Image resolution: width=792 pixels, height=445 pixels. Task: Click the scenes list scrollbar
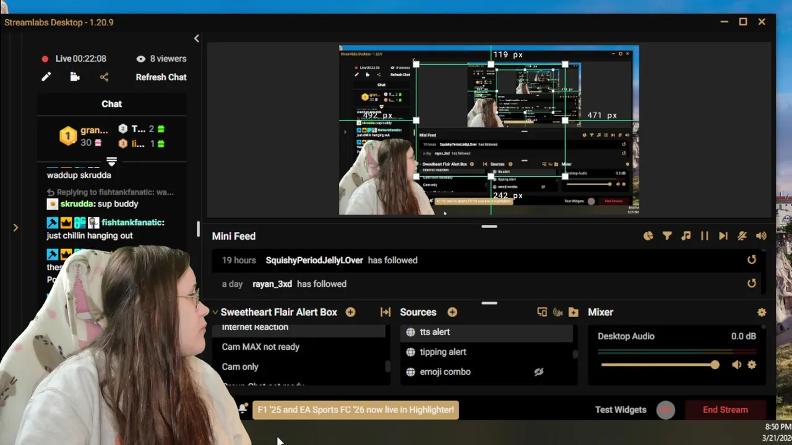click(x=388, y=366)
